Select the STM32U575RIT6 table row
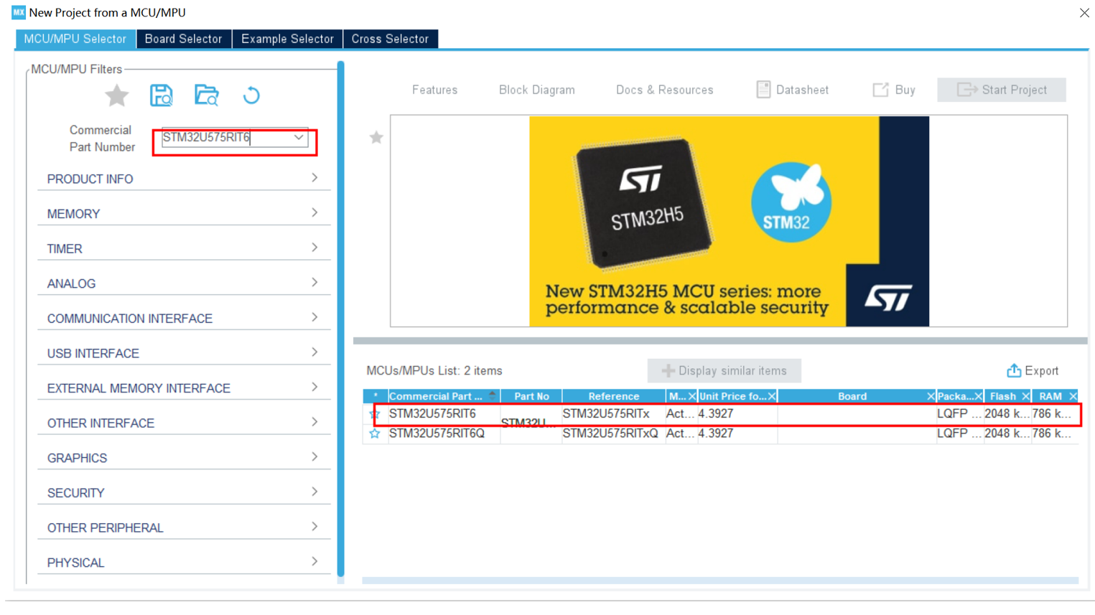Viewport: 1095px width, 615px height. (x=721, y=414)
